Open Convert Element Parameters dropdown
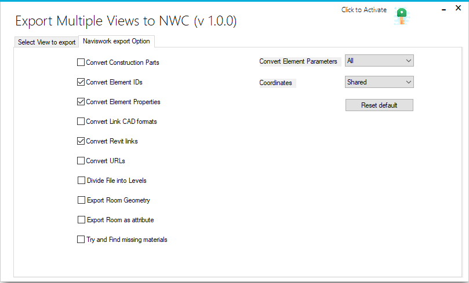 point(379,61)
